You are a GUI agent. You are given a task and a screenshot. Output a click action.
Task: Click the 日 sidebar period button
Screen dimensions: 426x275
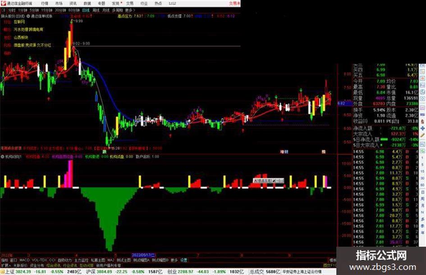[x=422, y=192]
